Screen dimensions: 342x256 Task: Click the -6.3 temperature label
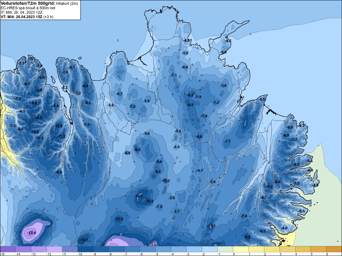(22, 111)
